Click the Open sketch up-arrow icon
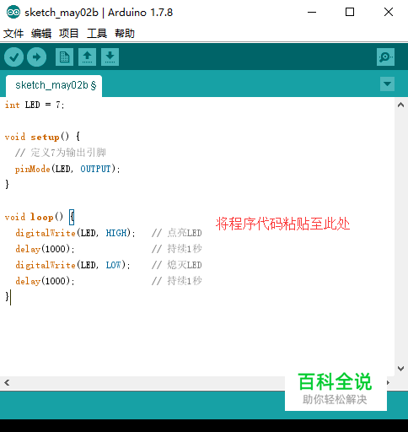The image size is (408, 432). (87, 57)
